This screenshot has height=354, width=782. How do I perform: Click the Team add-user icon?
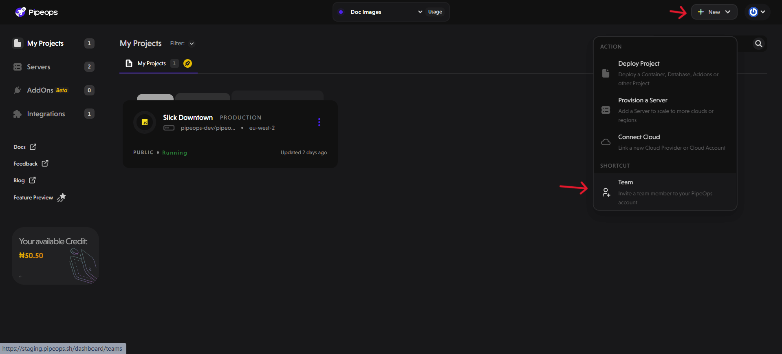(x=606, y=192)
